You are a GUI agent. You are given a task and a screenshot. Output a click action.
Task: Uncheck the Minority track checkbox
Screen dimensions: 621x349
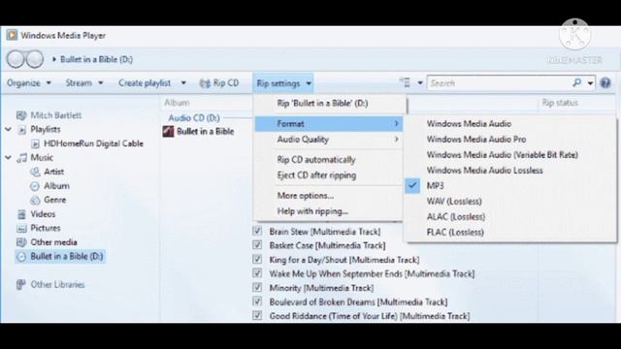(x=257, y=288)
